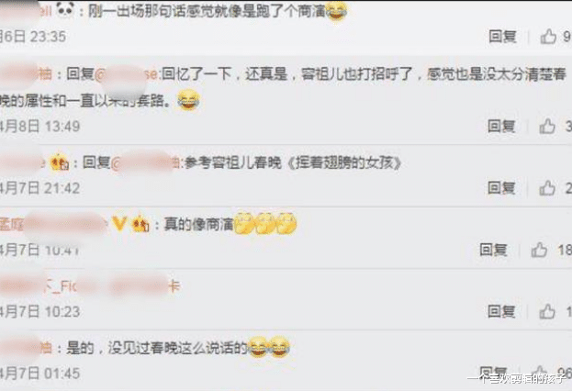The image size is (572, 391).
Task: Reply to the 4月8日 13:49 comment
Action: [x=501, y=126]
